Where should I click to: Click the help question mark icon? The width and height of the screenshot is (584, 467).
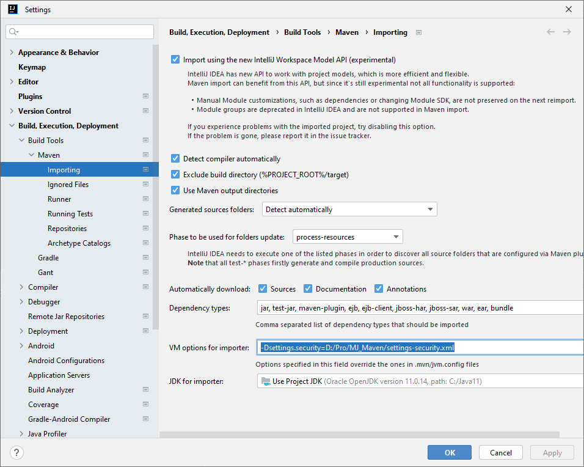[16, 453]
